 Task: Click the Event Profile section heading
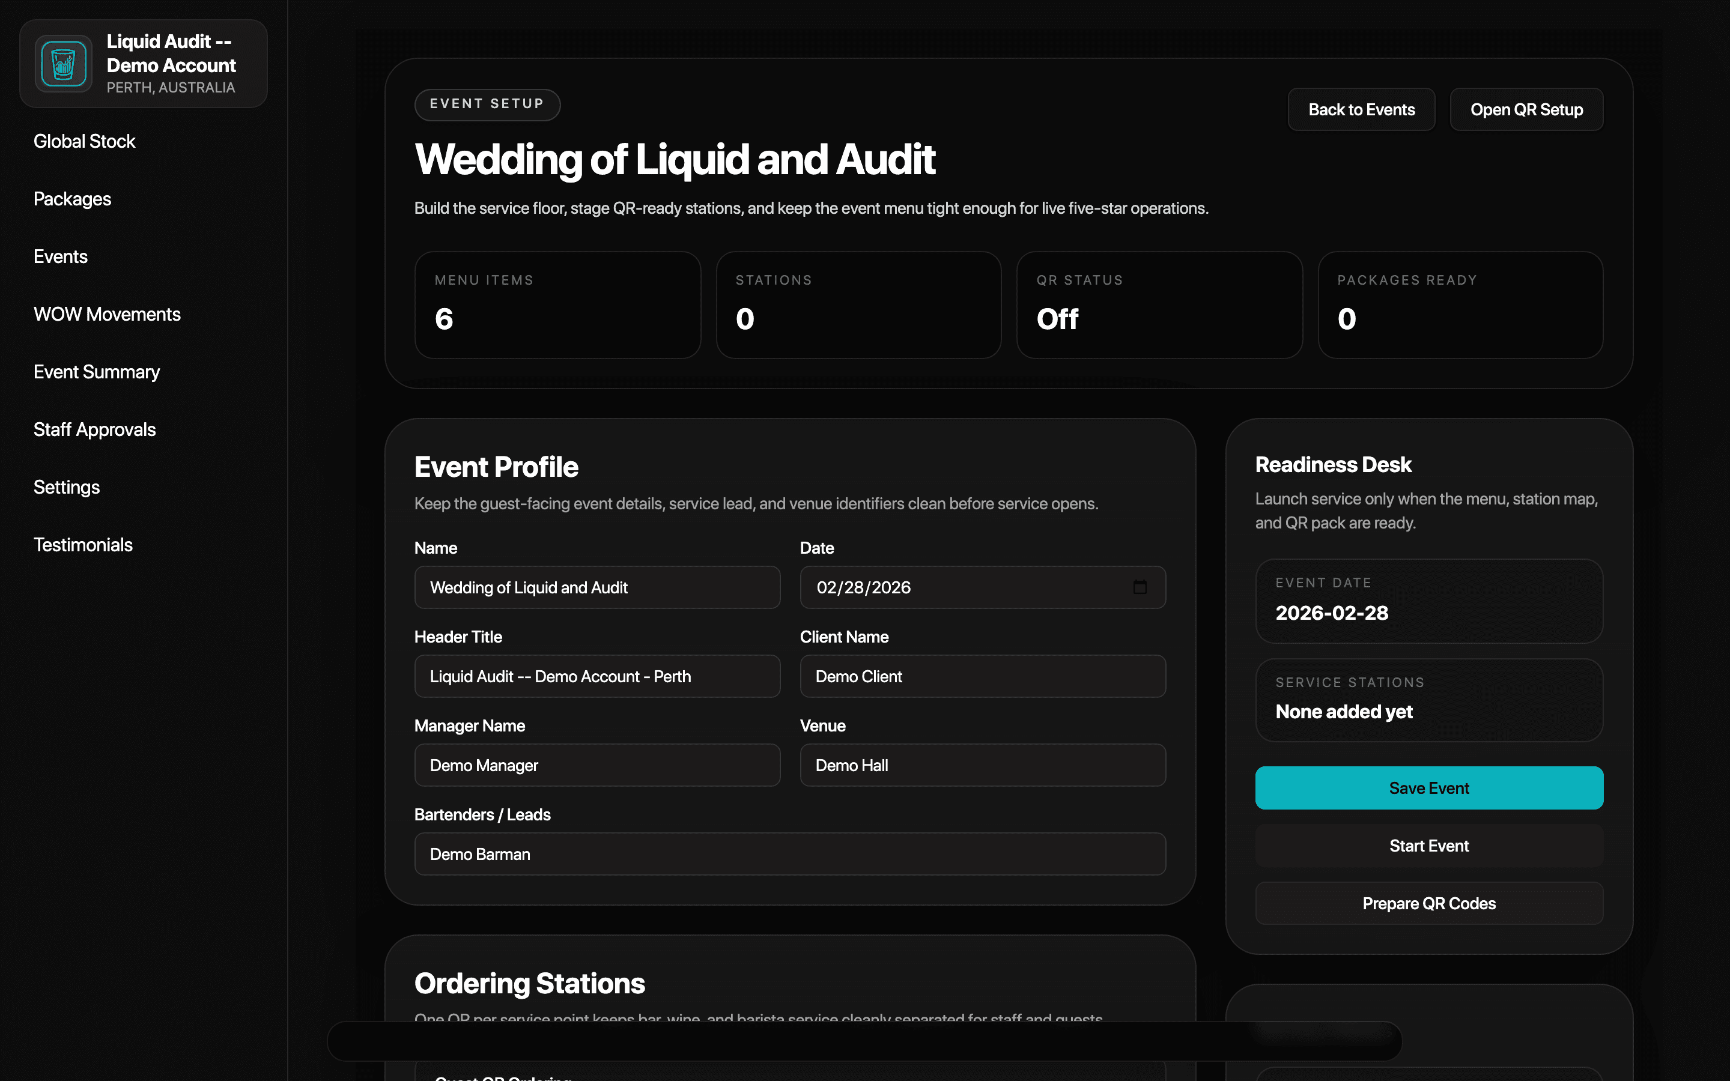tap(496, 467)
